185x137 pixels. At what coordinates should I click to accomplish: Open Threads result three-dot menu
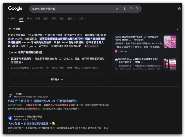click(51, 97)
